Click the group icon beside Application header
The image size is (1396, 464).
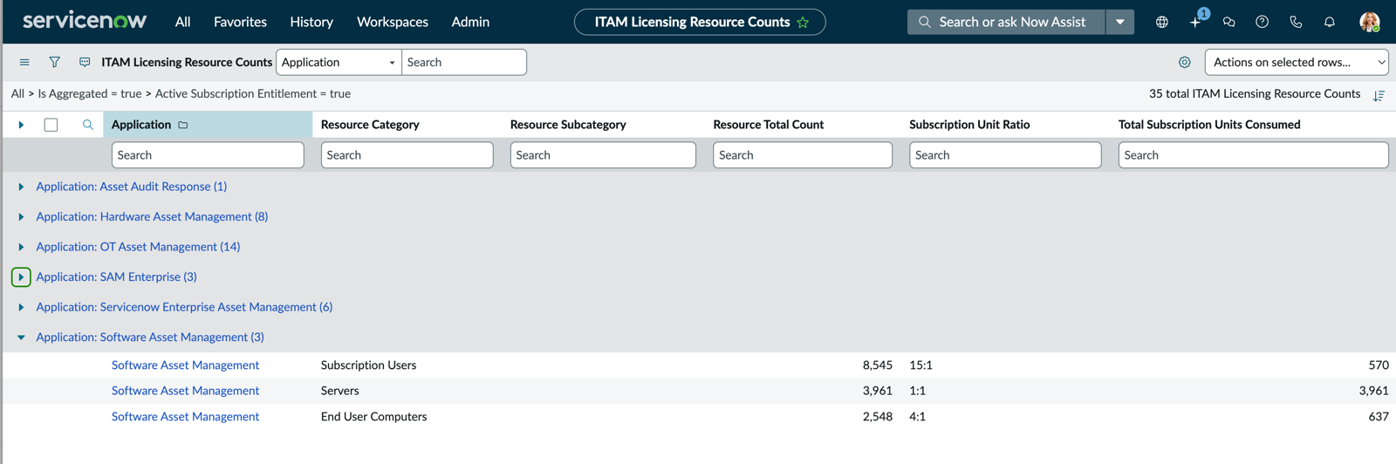pyautogui.click(x=183, y=125)
